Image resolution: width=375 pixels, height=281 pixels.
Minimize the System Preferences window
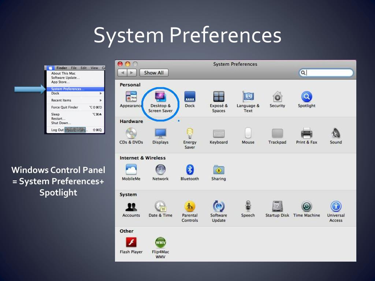(128, 64)
